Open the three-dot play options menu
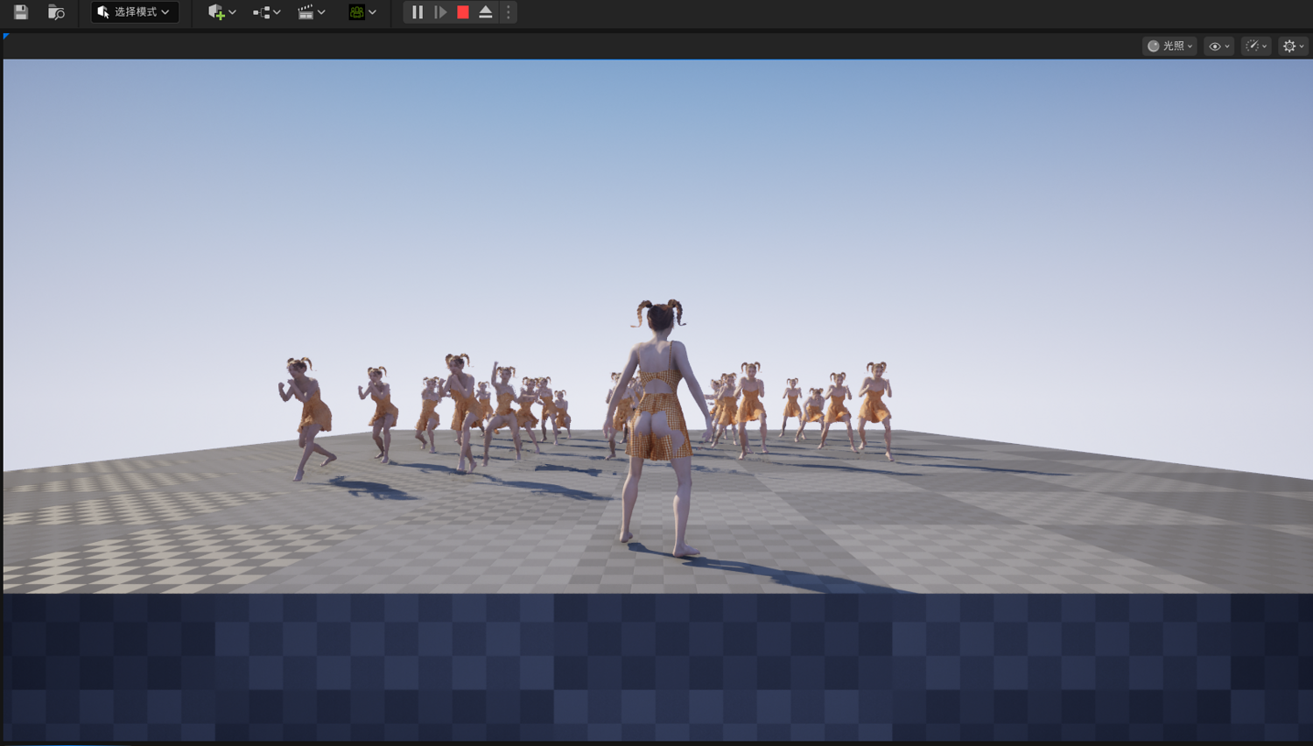The height and width of the screenshot is (746, 1313). [x=508, y=12]
